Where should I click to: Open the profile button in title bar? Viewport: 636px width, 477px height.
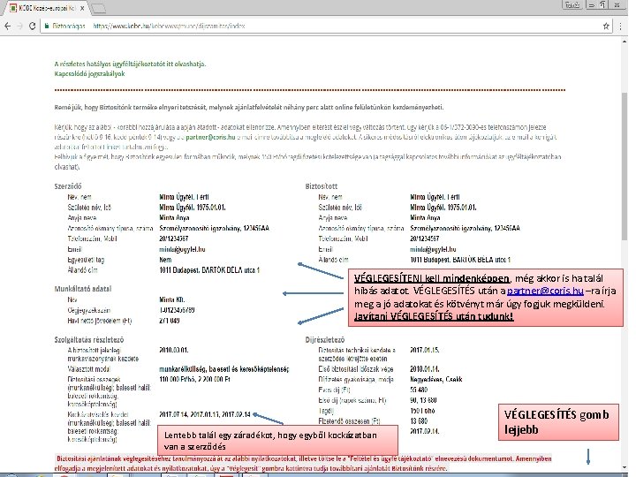pyautogui.click(x=572, y=5)
